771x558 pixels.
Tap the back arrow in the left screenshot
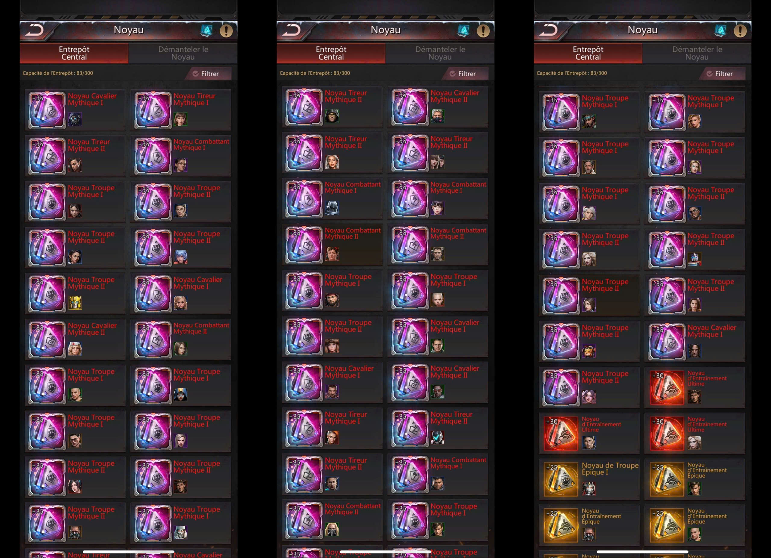pos(35,30)
